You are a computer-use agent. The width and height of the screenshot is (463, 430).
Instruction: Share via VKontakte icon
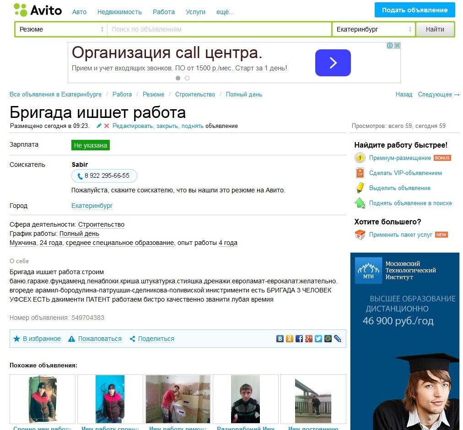coord(280,339)
